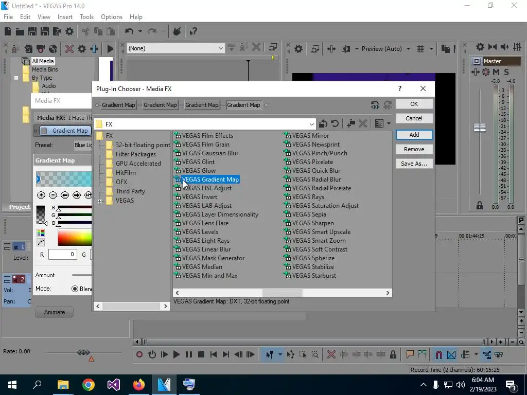The width and height of the screenshot is (527, 395).
Task: Open the View menu
Action: click(x=44, y=17)
